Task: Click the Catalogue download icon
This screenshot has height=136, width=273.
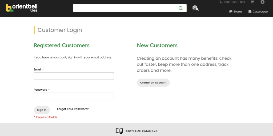Action: click(x=250, y=12)
